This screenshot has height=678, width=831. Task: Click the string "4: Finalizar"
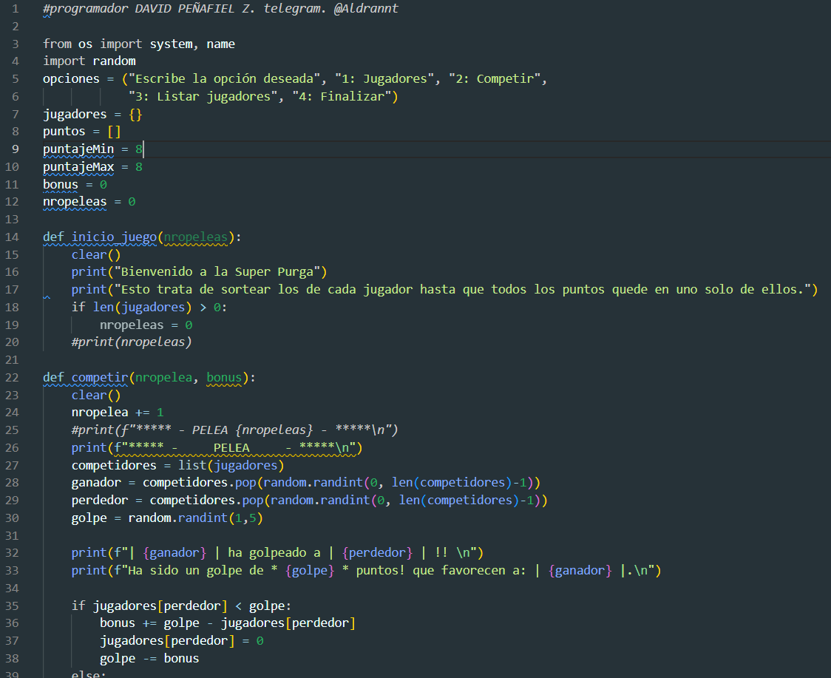pyautogui.click(x=342, y=96)
